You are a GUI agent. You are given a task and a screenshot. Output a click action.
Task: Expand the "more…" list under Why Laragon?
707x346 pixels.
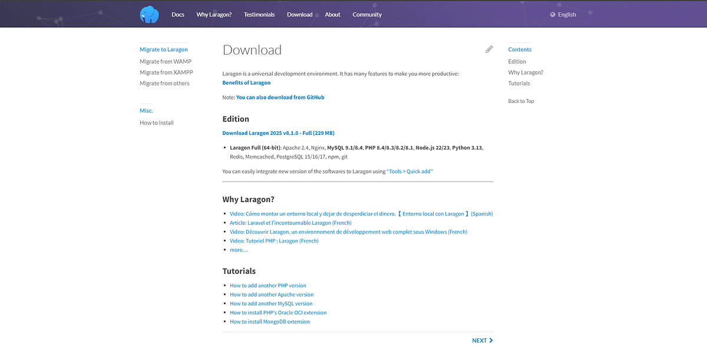238,249
